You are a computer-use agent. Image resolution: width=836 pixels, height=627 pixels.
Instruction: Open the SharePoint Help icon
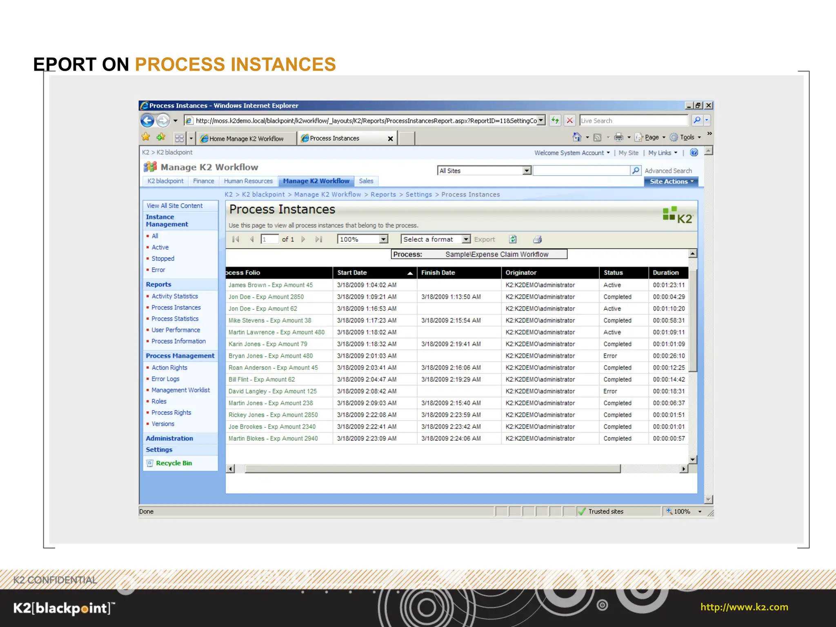694,153
